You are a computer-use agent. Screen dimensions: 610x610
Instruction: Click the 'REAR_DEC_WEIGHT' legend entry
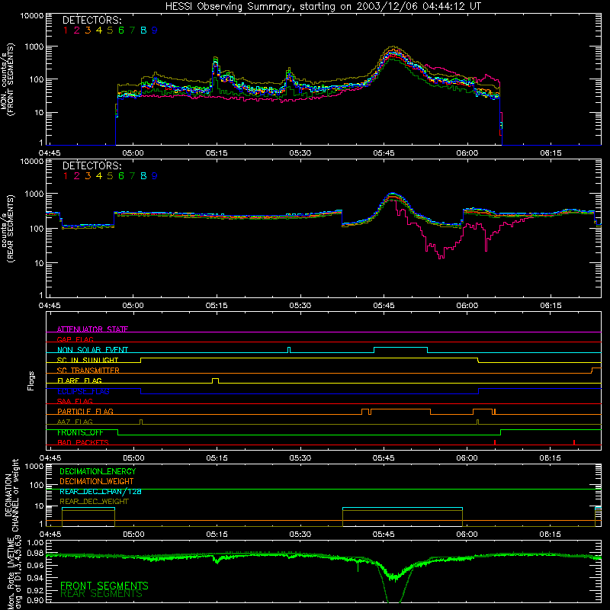(94, 502)
